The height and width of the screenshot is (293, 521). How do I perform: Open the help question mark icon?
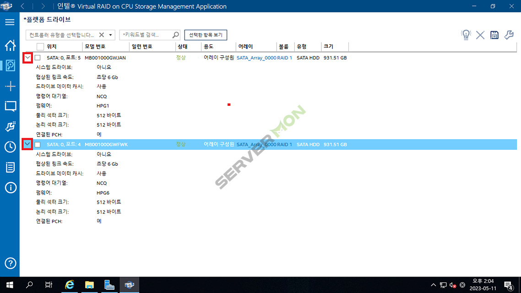click(10, 263)
